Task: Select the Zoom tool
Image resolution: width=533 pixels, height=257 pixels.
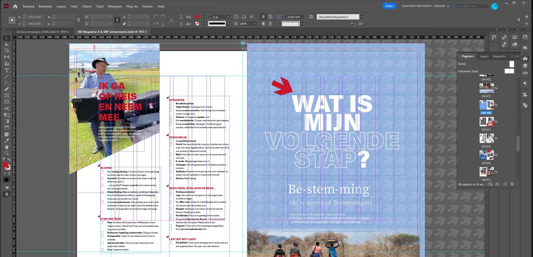Action: [x=7, y=153]
